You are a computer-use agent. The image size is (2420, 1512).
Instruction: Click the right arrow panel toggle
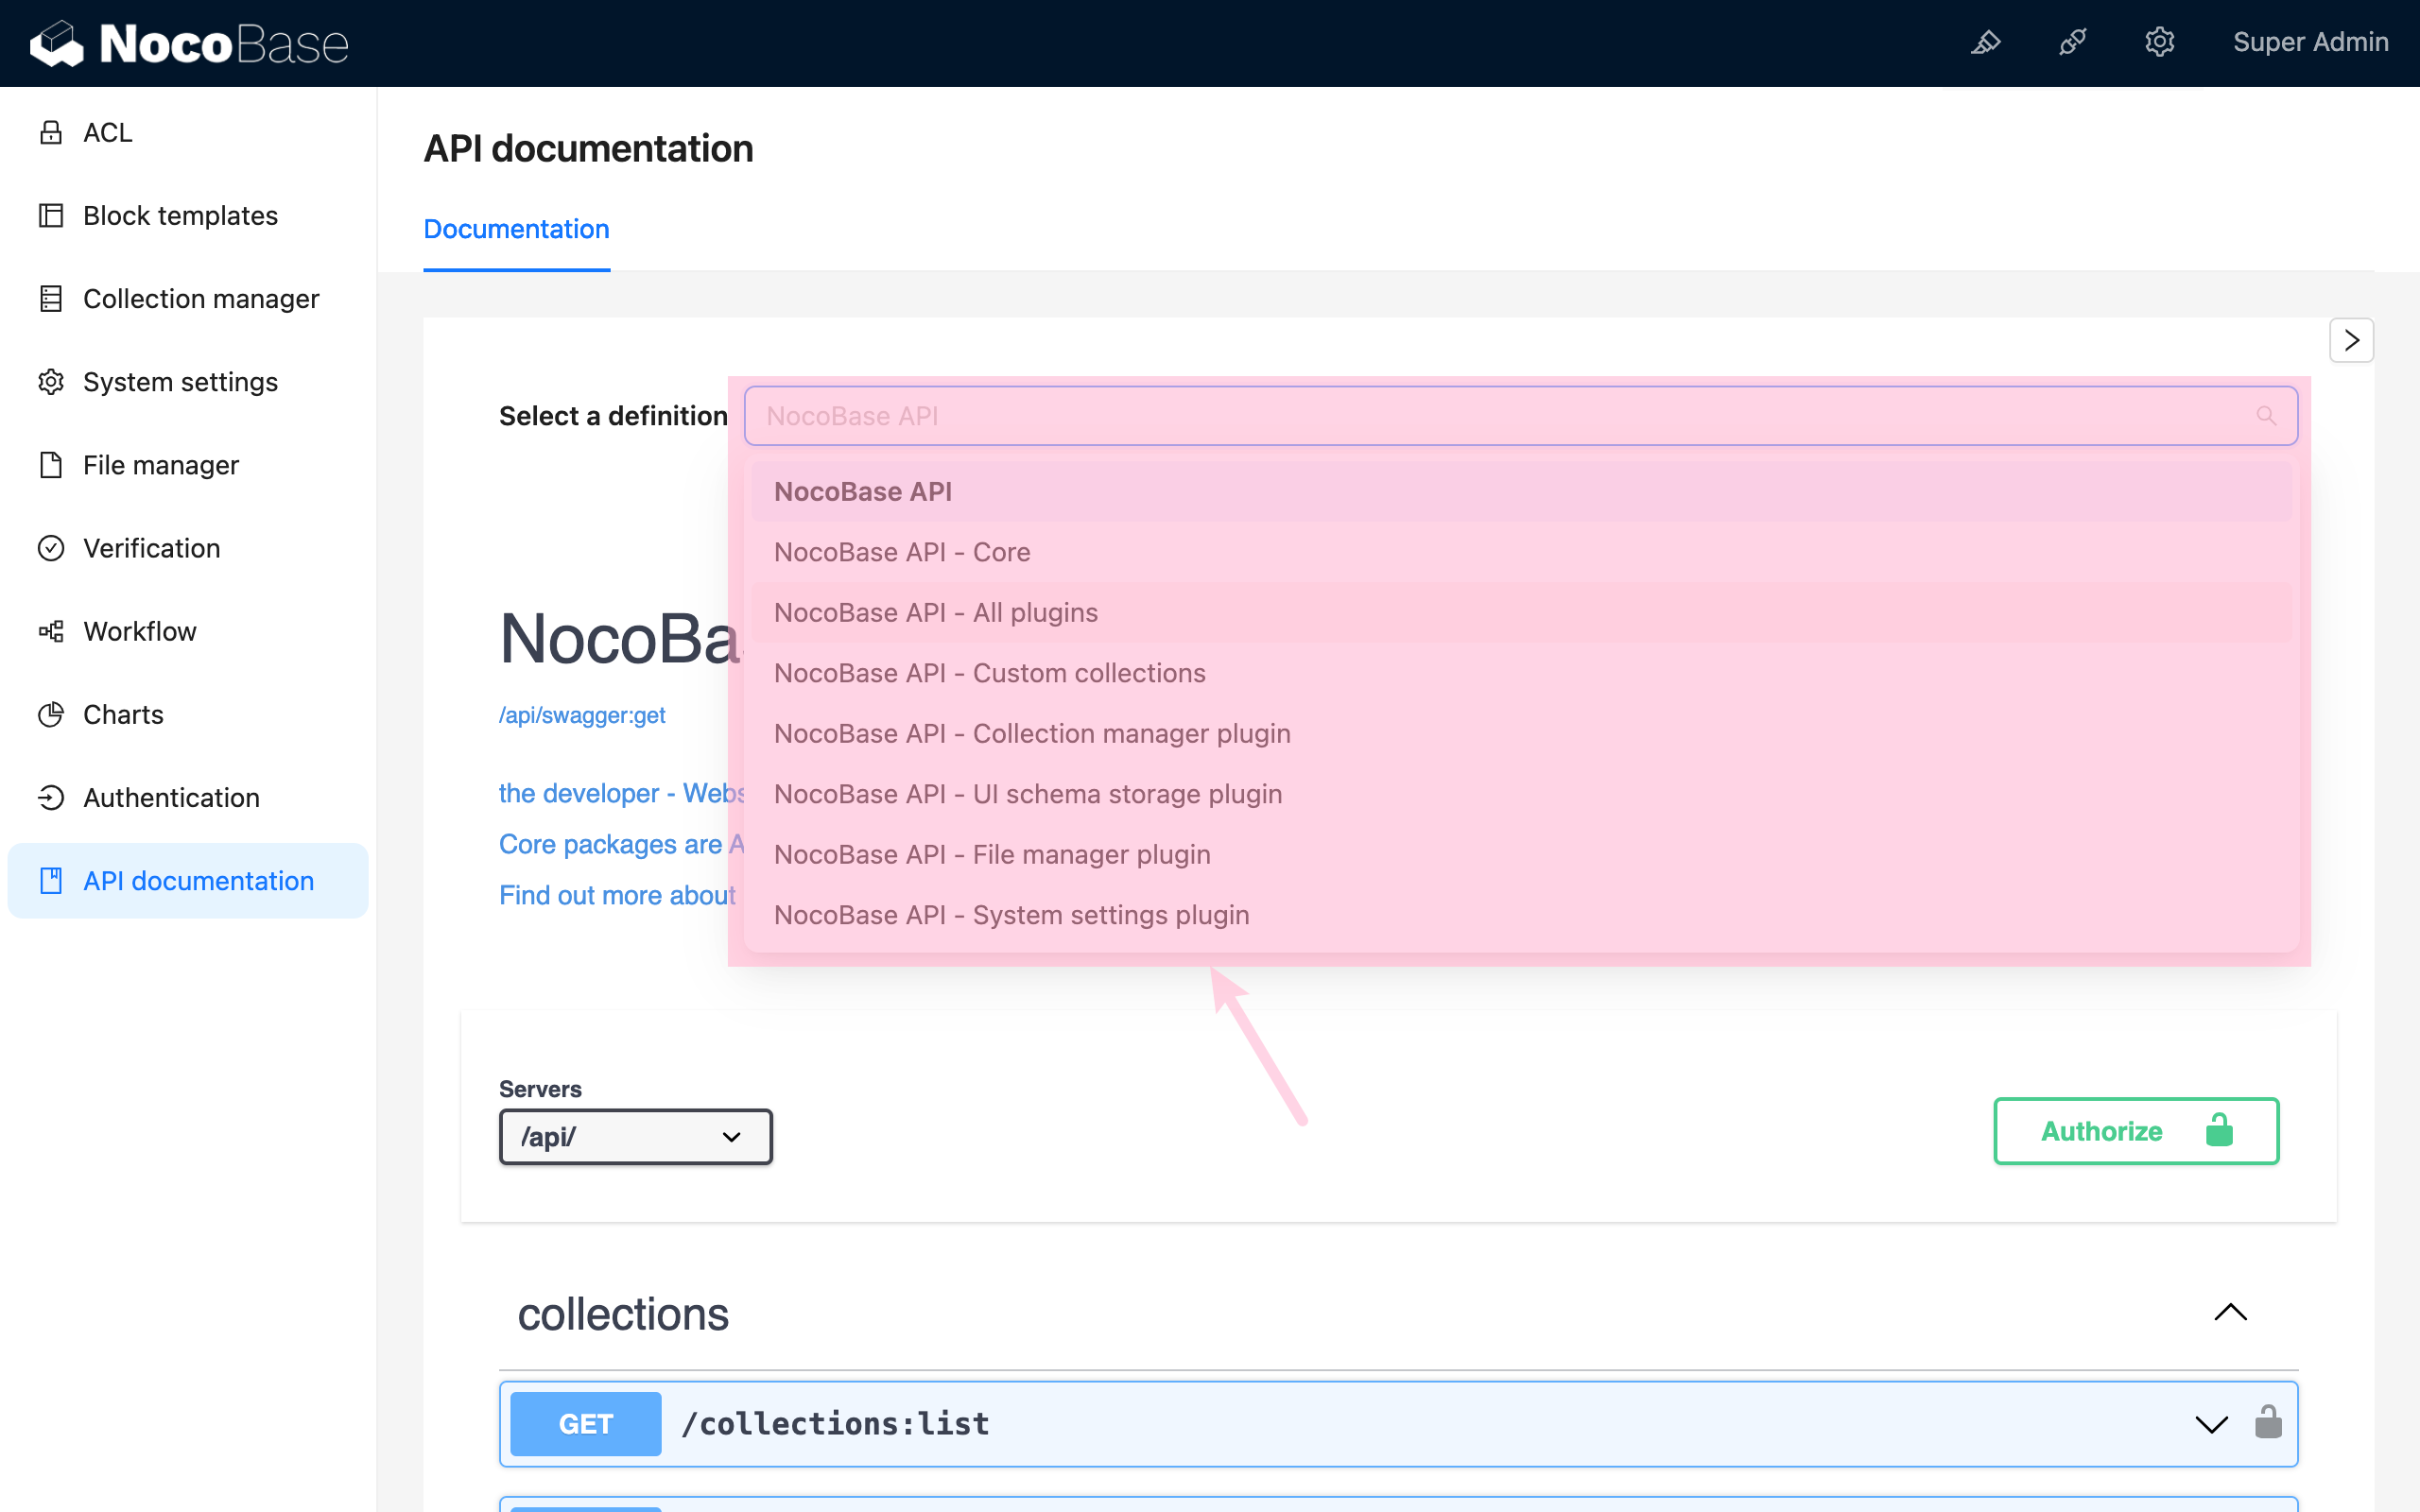tap(2351, 340)
